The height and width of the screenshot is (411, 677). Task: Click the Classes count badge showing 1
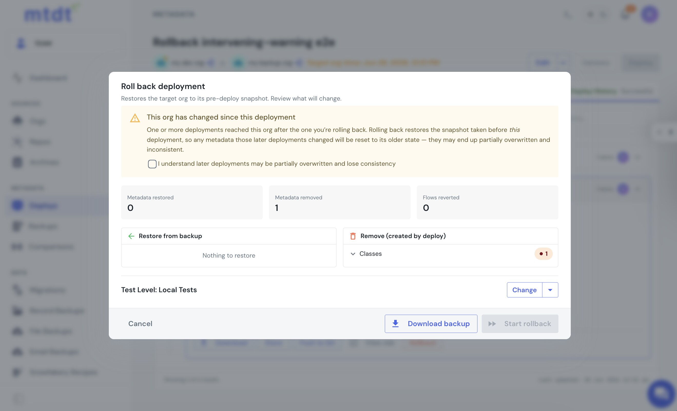click(x=543, y=254)
